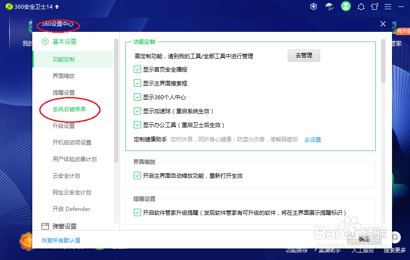The image size is (410, 260).
Task: Open the 升级设置 settings page
Action: (64, 126)
